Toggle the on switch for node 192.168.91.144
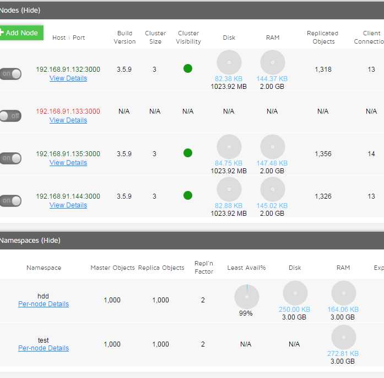The image size is (384, 378). point(10,201)
